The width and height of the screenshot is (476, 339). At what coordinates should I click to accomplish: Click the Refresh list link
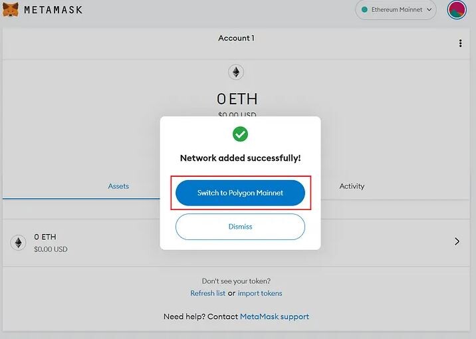point(207,293)
